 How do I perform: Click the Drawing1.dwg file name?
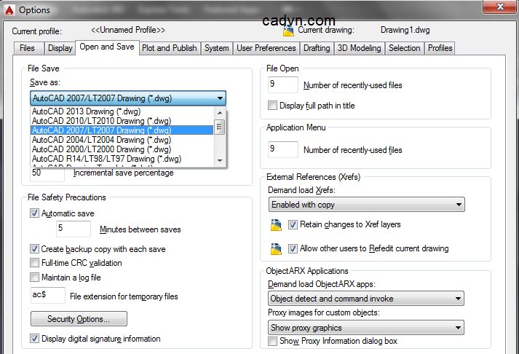click(405, 30)
